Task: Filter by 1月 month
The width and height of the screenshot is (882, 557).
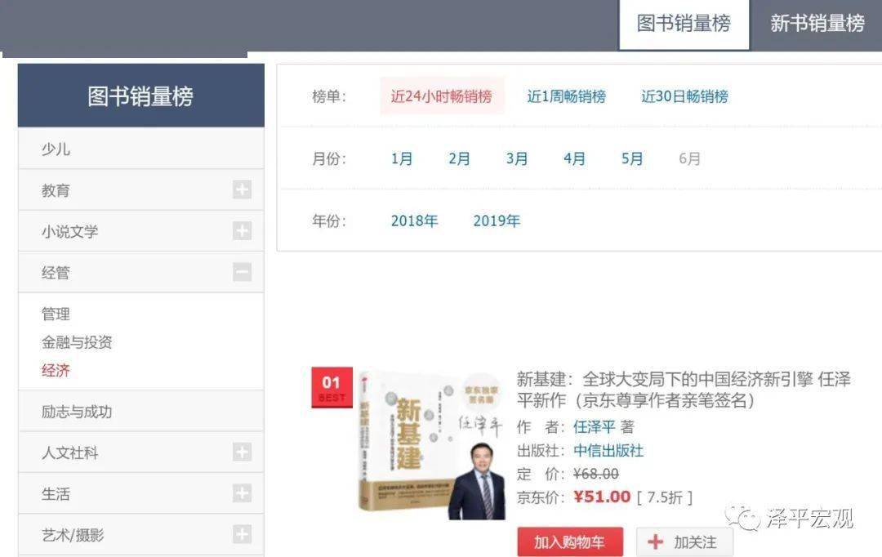Action: [402, 158]
